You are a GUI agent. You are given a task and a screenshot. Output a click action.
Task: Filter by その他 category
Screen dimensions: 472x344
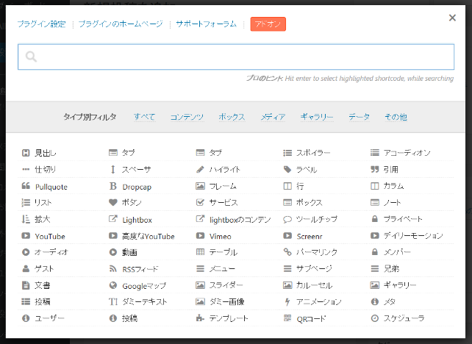tap(396, 117)
